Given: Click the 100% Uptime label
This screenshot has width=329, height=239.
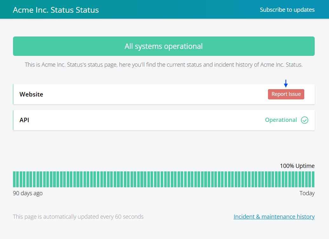Looking at the screenshot, I should (x=297, y=166).
